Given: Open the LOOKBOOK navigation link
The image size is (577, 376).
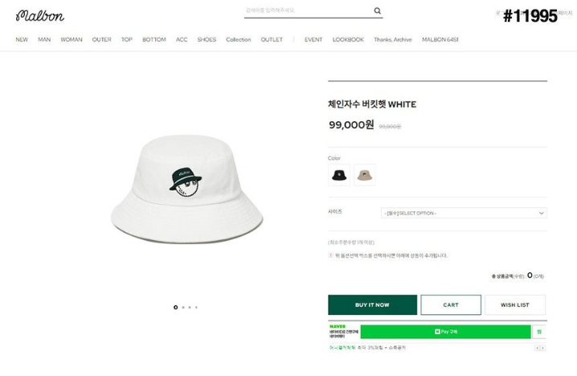Looking at the screenshot, I should click(x=348, y=39).
